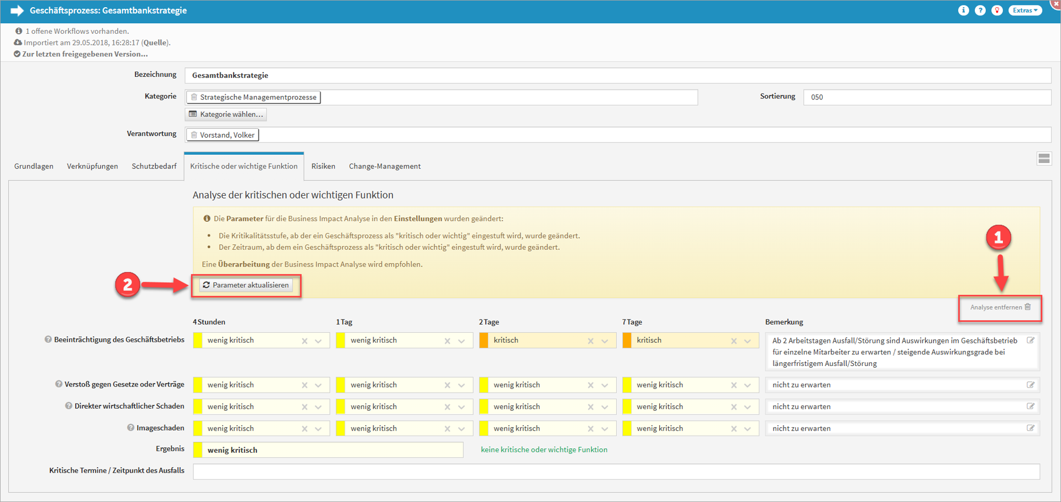Open the Change-Management tab
1061x502 pixels.
coord(385,166)
